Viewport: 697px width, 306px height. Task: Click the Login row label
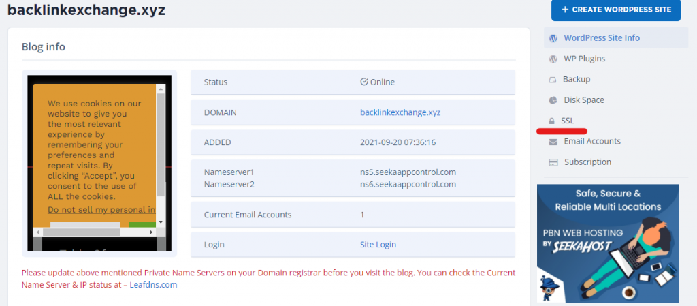click(x=214, y=245)
